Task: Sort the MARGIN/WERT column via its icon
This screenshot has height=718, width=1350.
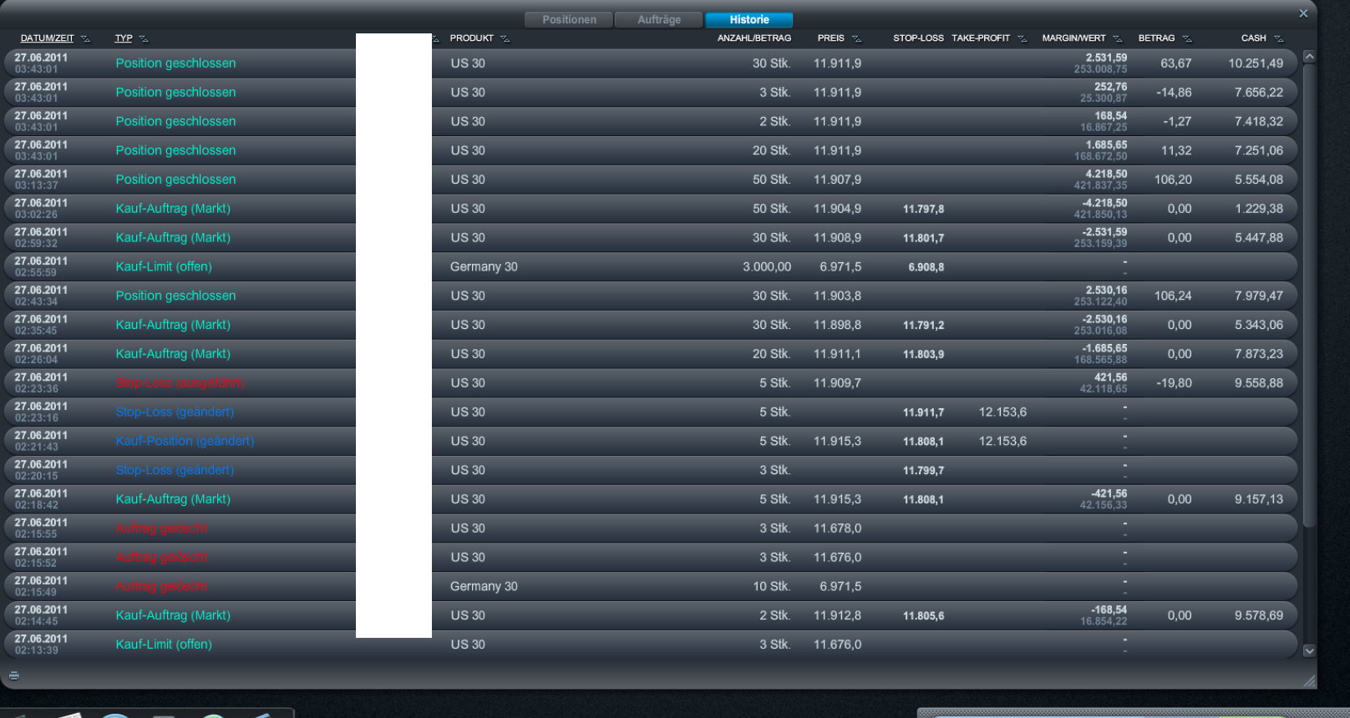Action: (x=1117, y=38)
